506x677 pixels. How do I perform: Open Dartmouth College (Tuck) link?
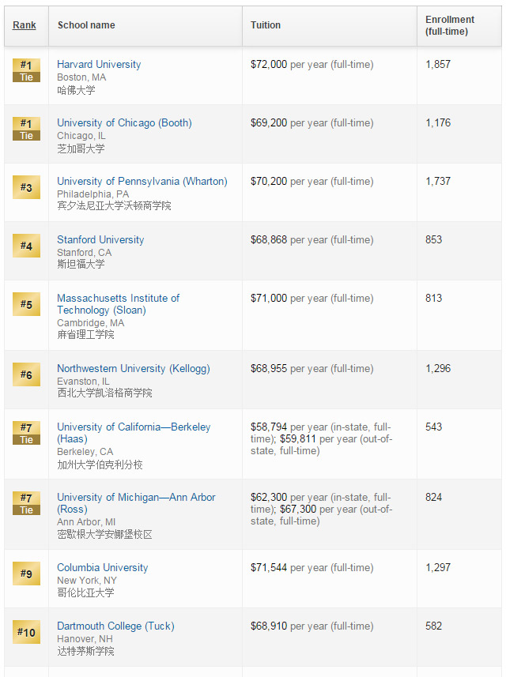pos(115,626)
